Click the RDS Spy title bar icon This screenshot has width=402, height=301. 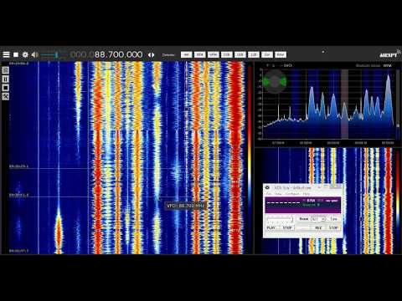[x=268, y=187]
